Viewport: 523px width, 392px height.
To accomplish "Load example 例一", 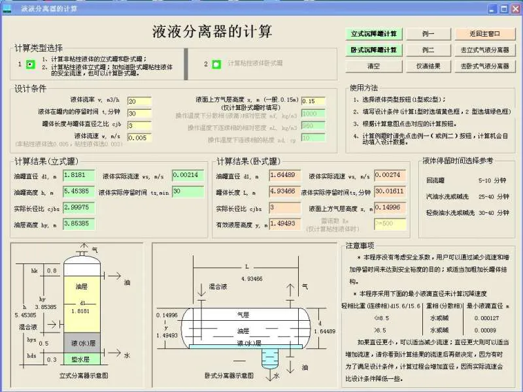I will [x=428, y=34].
